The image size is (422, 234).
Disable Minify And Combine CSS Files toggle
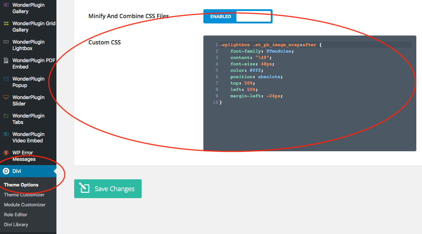[x=237, y=17]
